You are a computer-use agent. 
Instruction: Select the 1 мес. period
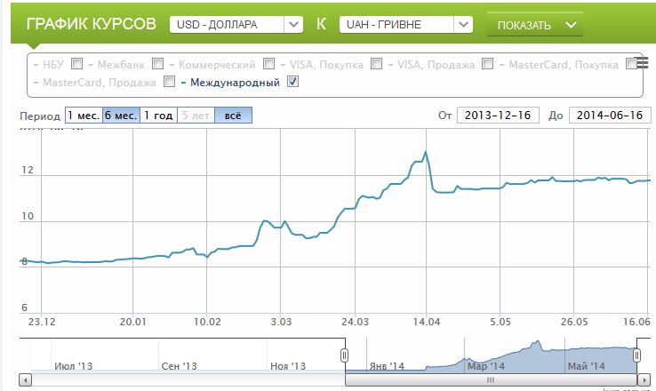(x=83, y=116)
